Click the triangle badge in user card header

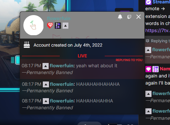point(65,26)
